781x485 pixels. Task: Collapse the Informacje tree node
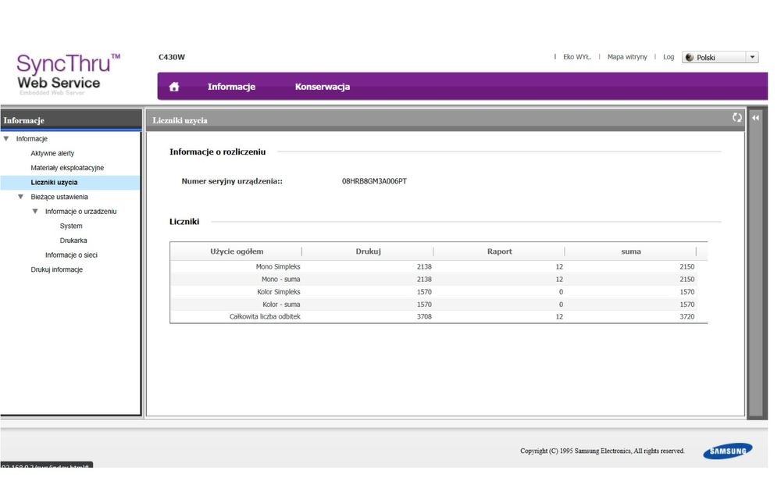pyautogui.click(x=6, y=139)
